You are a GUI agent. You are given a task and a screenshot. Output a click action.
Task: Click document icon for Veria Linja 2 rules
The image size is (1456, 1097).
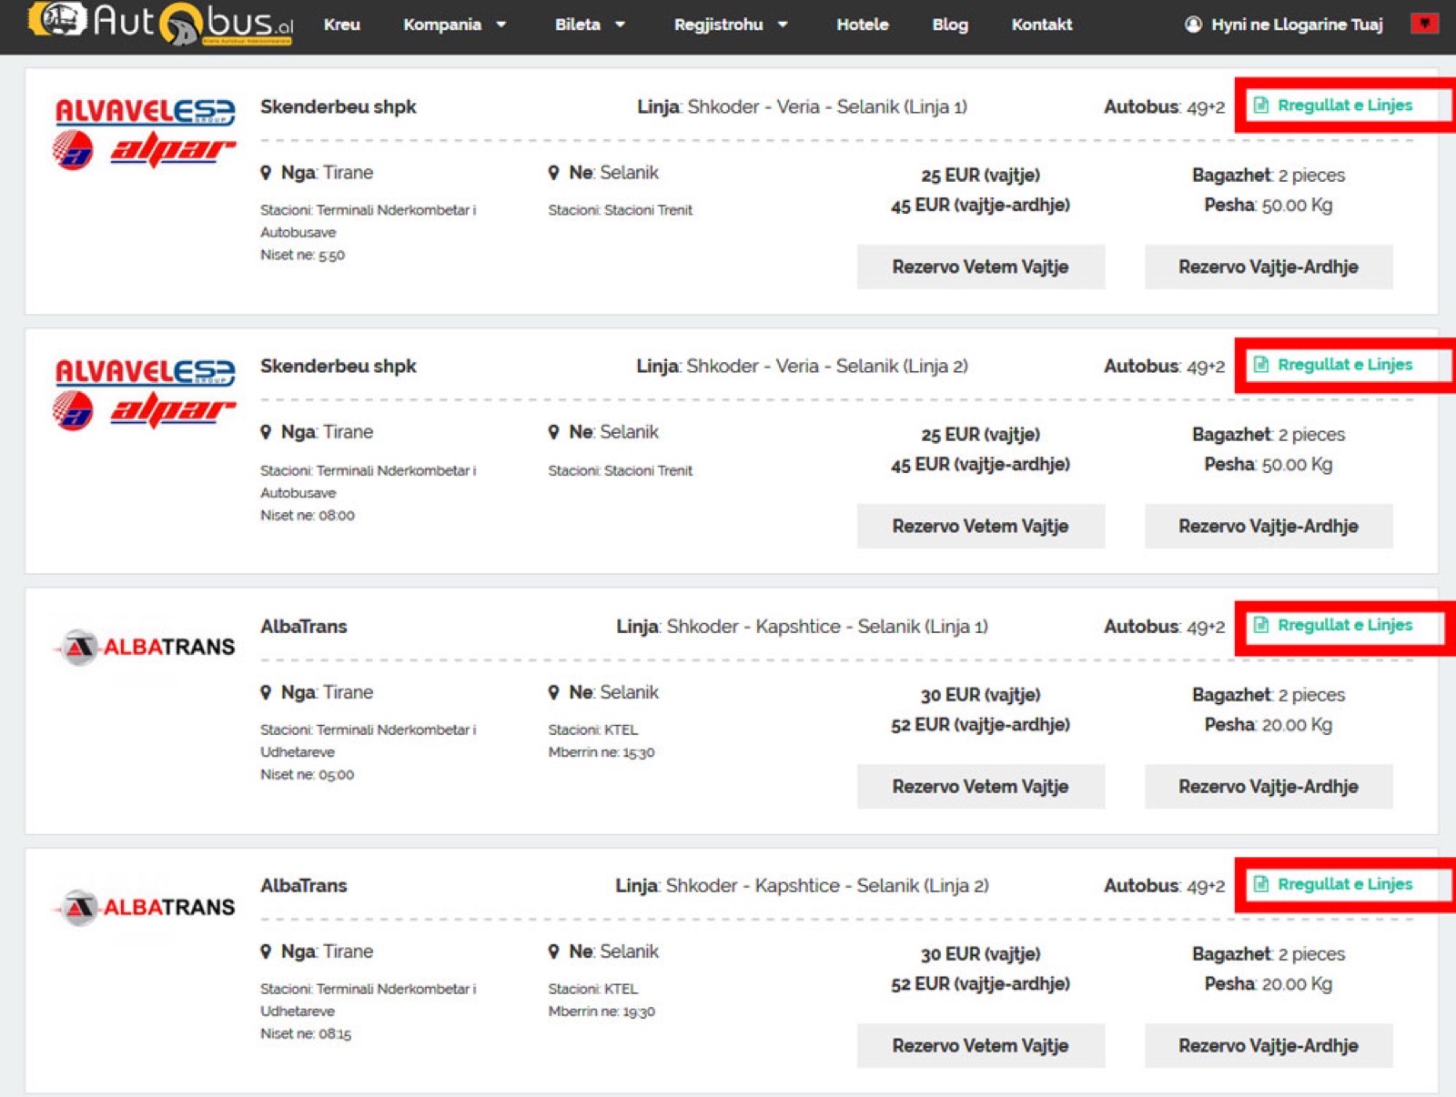[x=1261, y=365]
